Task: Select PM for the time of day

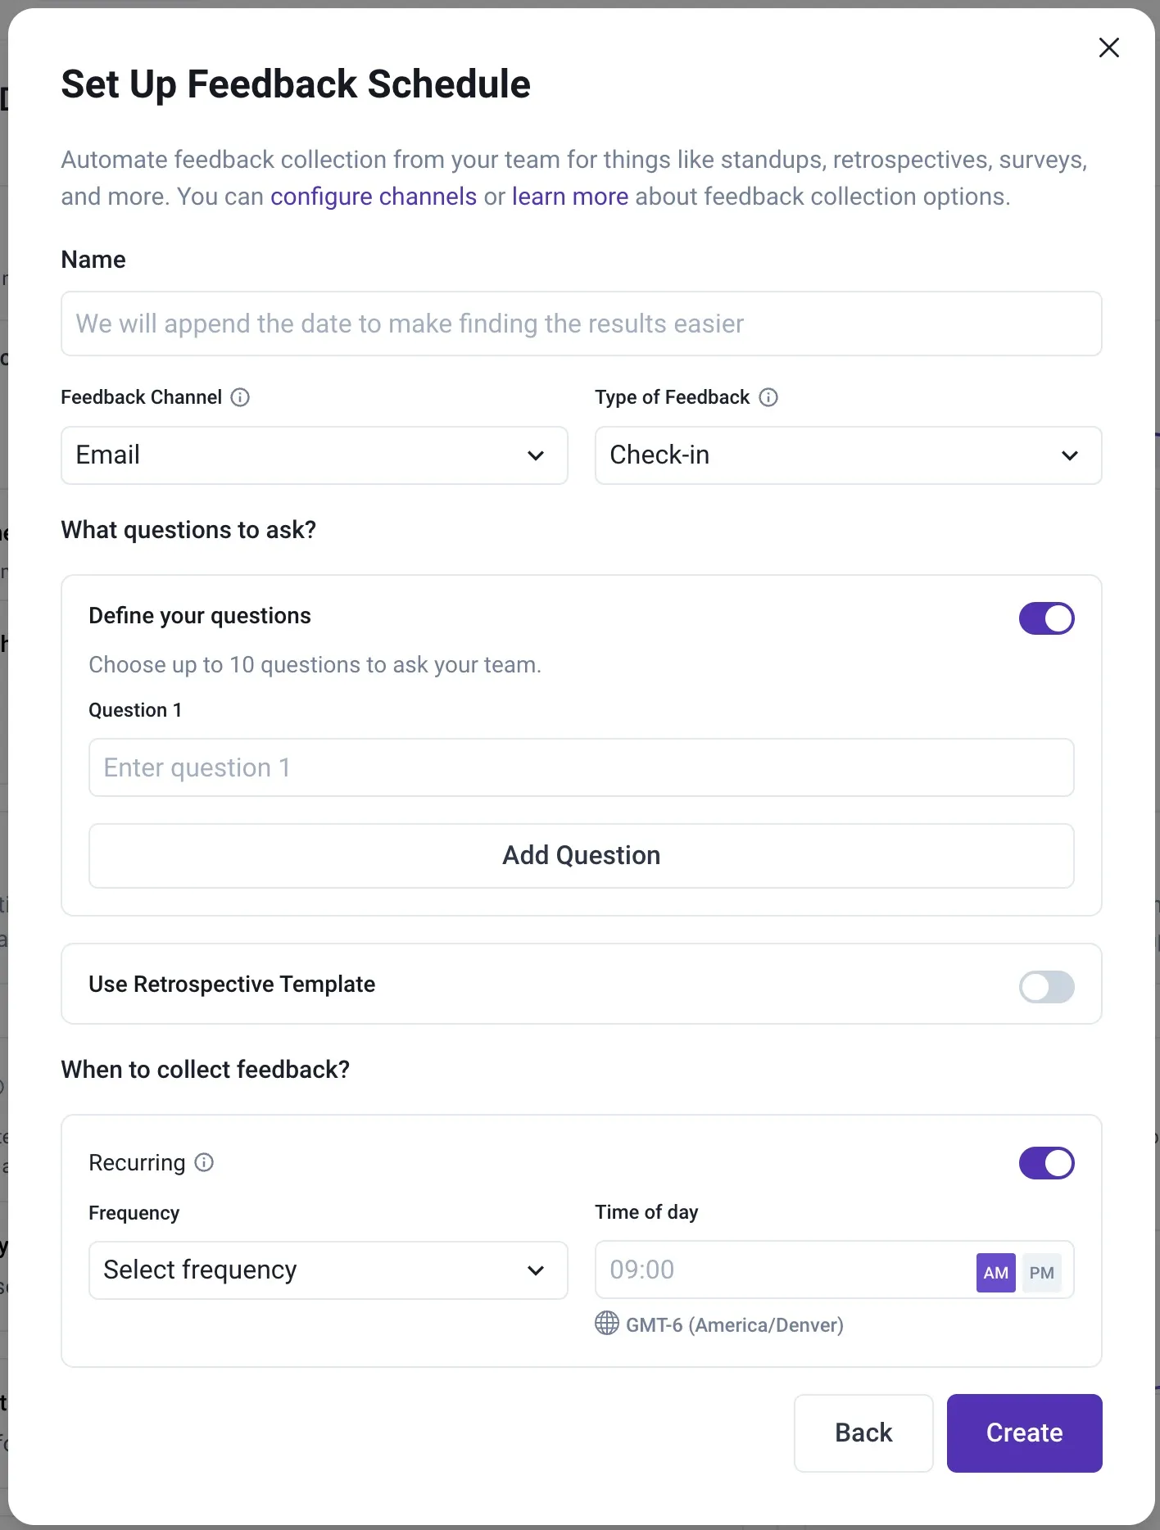Action: point(1042,1272)
